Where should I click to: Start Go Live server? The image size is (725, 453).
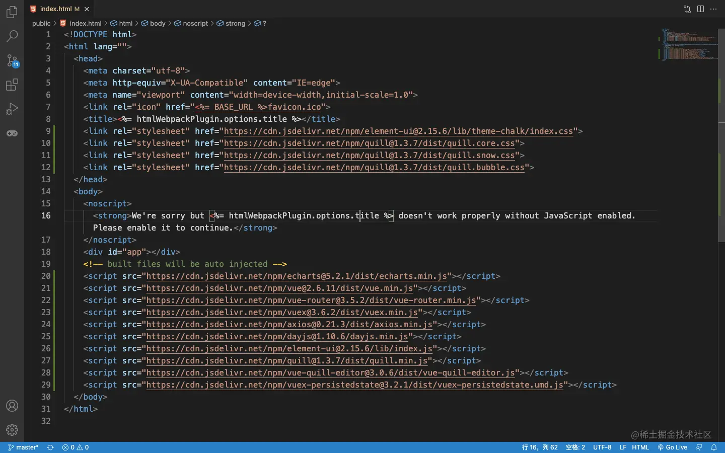(x=673, y=447)
